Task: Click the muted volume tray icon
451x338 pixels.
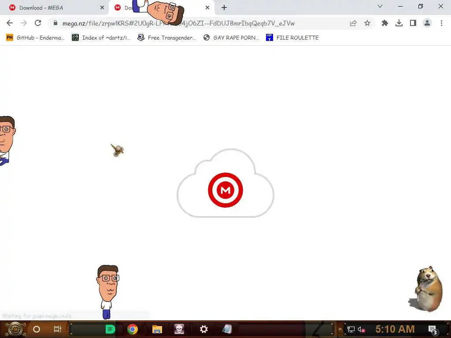Action: coord(361,329)
